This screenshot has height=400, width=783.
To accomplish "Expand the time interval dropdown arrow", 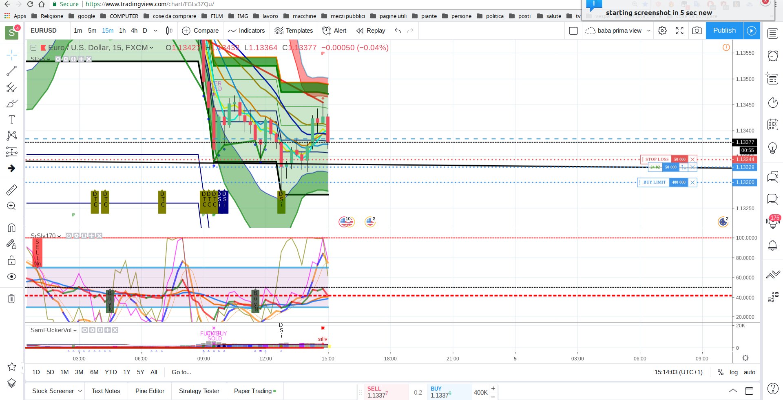I will (x=155, y=31).
